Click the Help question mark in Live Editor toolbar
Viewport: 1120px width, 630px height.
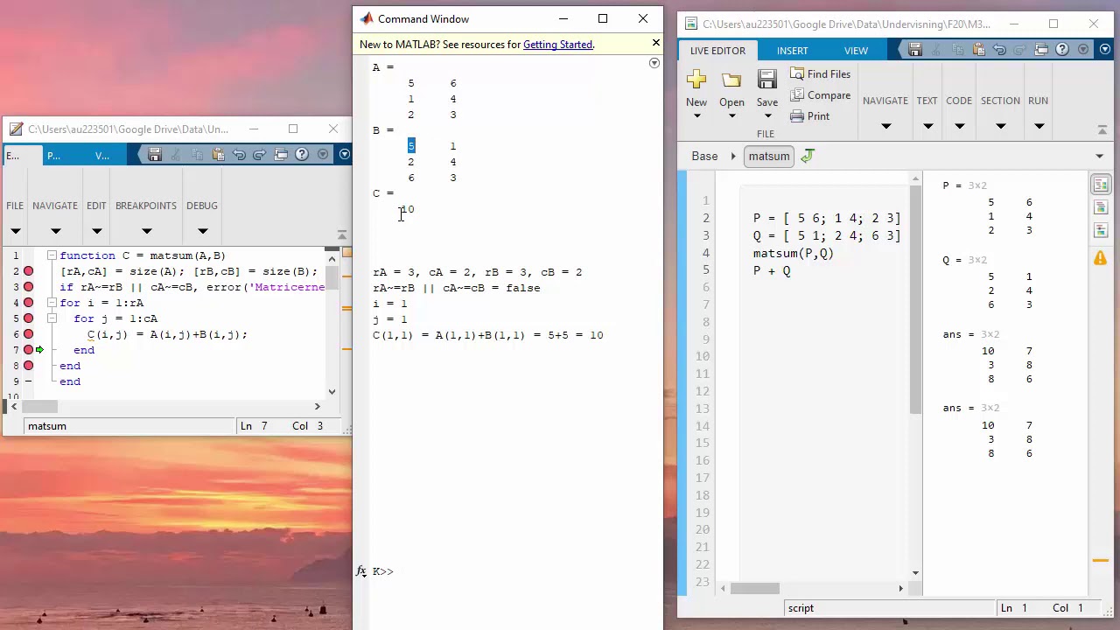1062,50
